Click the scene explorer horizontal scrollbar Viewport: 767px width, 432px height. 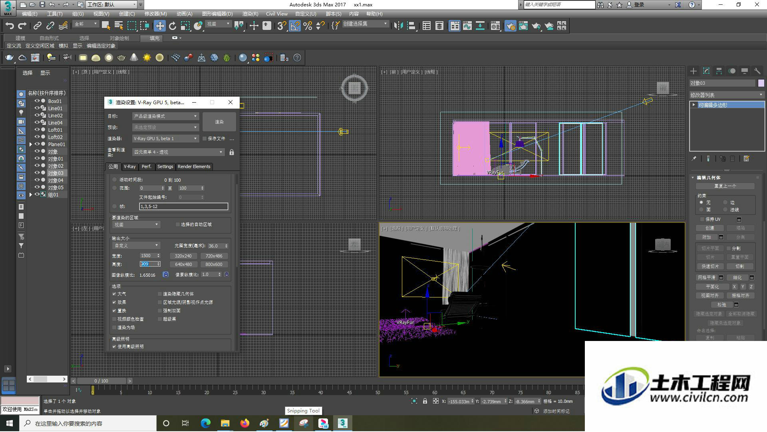tap(47, 379)
